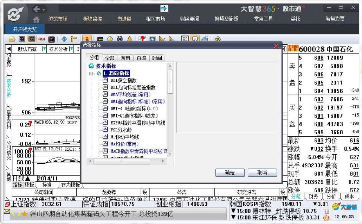Click the mail envelope icon in status bar
362x224 pixels.
tap(7, 211)
